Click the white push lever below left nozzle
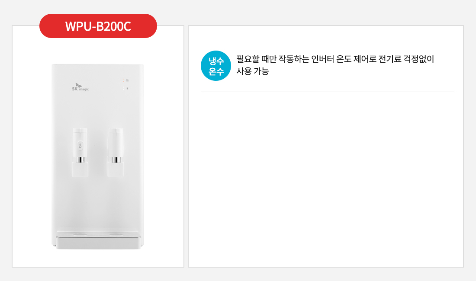 80,170
